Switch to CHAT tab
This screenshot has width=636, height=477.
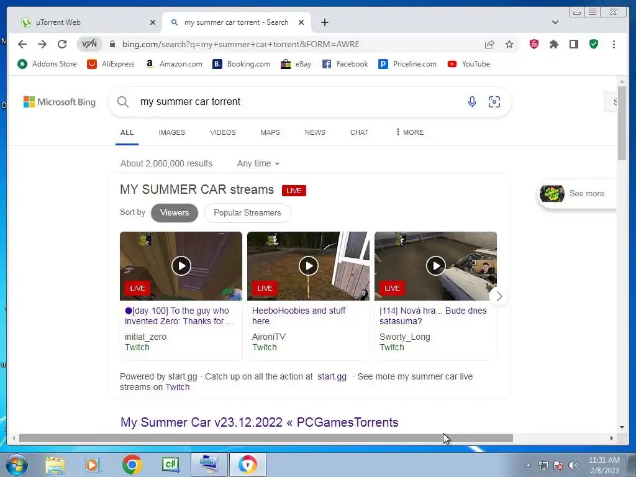click(x=359, y=132)
